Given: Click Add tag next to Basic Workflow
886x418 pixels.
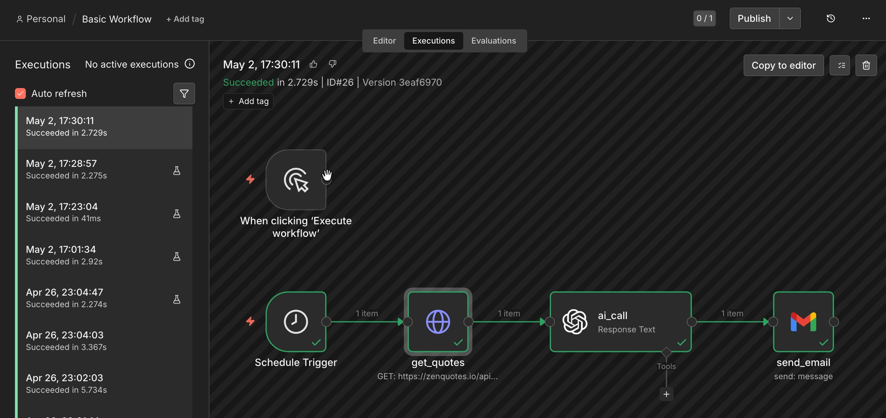Looking at the screenshot, I should [185, 19].
